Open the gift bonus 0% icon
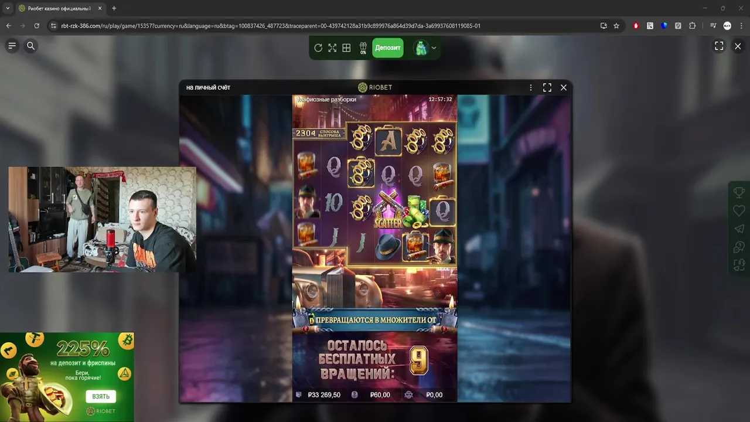Screen dimensions: 750x422 pyautogui.click(x=363, y=48)
